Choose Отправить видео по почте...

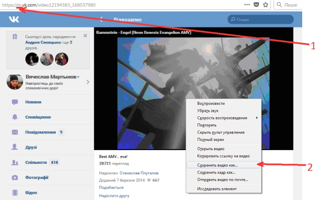point(224,180)
